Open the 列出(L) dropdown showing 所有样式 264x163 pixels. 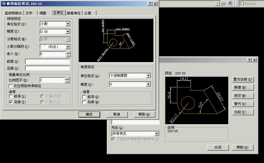click(x=157, y=134)
